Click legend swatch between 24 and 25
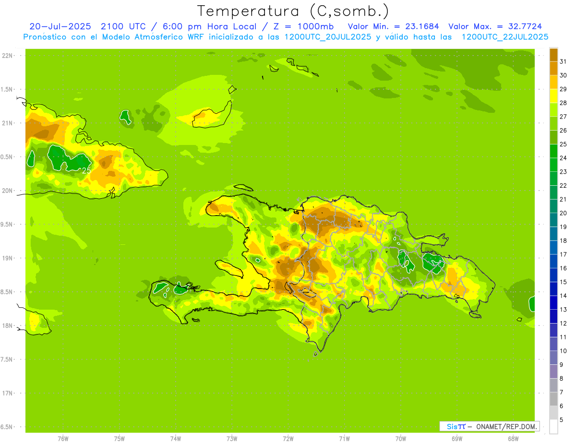Screen dimensions: 576x445 (553, 151)
